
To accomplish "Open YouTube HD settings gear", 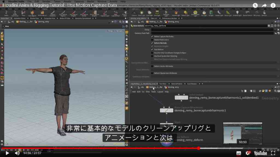I will [248, 153].
